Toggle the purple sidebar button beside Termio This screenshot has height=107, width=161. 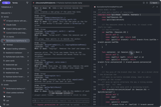point(6,3)
